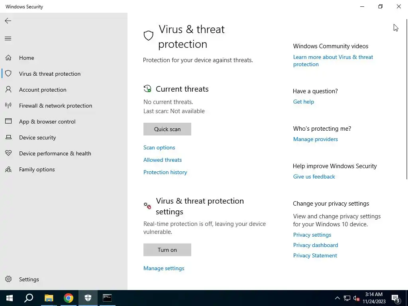Open Device security section
The width and height of the screenshot is (408, 306).
[x=64, y=137]
